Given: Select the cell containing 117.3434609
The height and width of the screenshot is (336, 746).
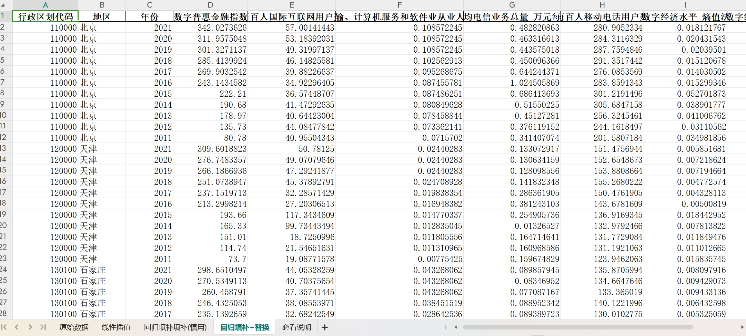Looking at the screenshot, I should tap(292, 215).
